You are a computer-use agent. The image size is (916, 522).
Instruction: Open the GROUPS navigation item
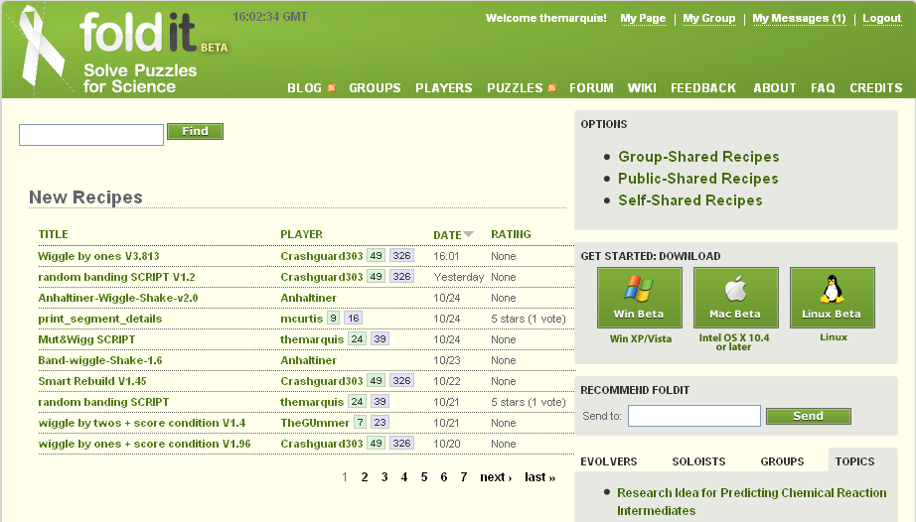[376, 88]
